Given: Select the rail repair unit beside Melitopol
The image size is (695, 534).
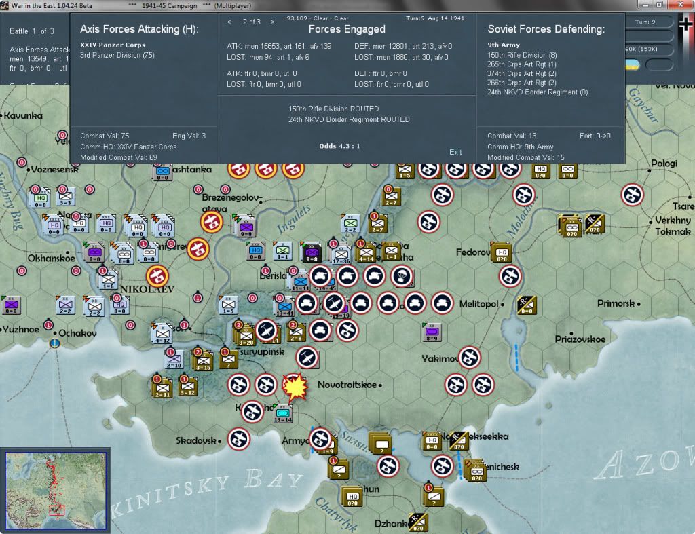Looking at the screenshot, I should [527, 305].
